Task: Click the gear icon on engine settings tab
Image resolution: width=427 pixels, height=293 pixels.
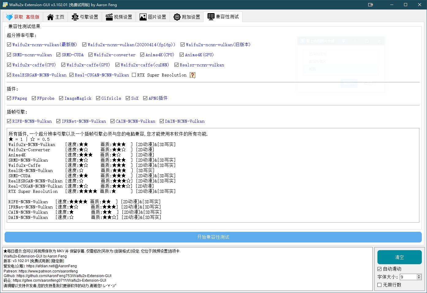Action: pos(75,17)
